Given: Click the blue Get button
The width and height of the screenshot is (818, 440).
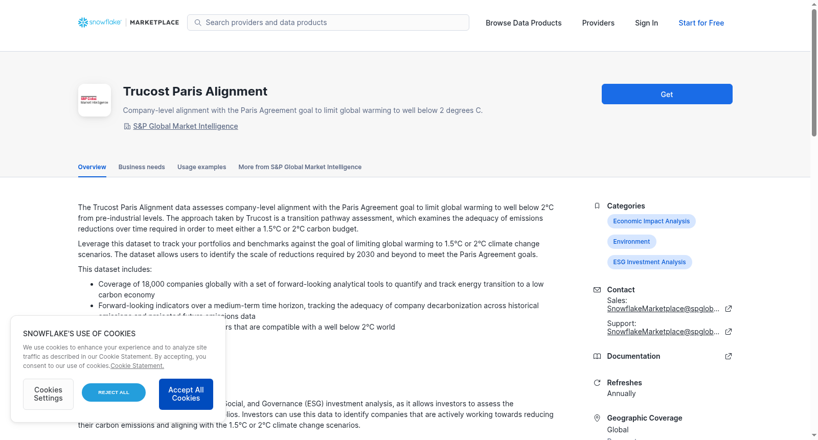Looking at the screenshot, I should click(667, 94).
